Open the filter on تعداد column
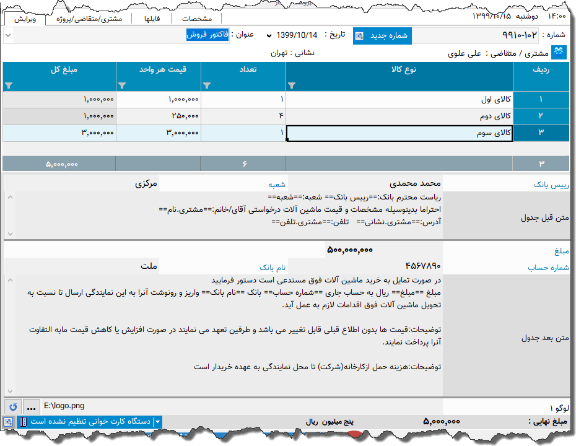Viewport: 576px width, 446px height. [x=207, y=84]
